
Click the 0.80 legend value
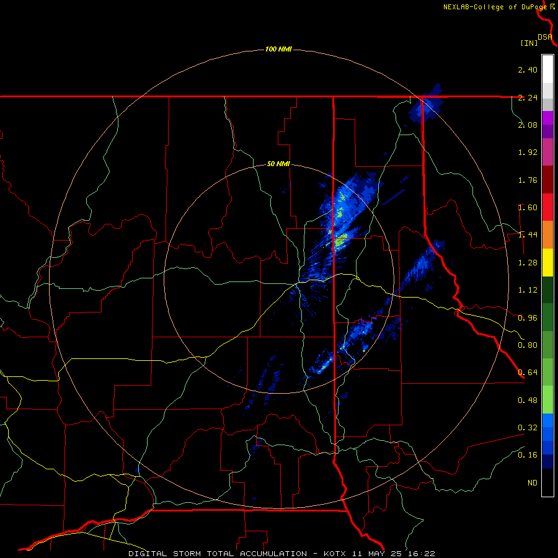528,345
